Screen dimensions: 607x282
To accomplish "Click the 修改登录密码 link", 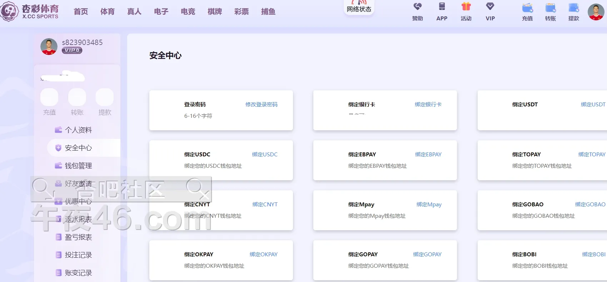I will pos(261,105).
